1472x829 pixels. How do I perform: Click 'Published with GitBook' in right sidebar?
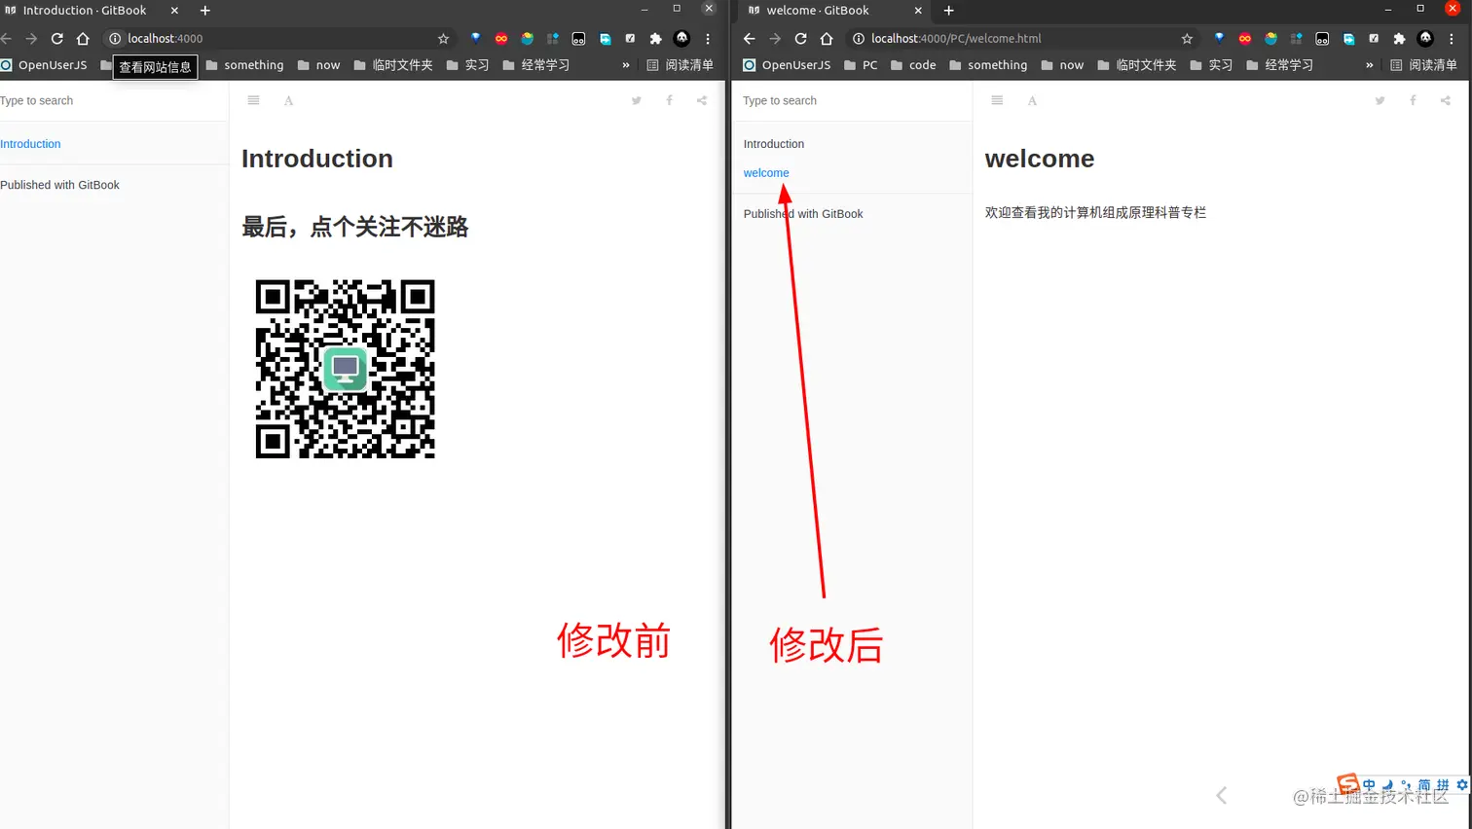point(803,214)
